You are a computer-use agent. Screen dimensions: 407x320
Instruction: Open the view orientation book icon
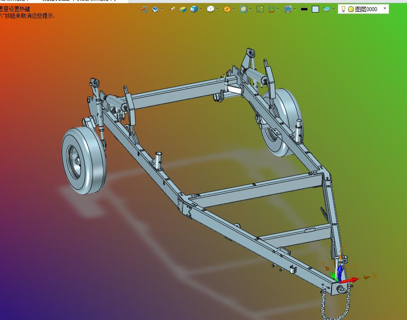click(155, 9)
